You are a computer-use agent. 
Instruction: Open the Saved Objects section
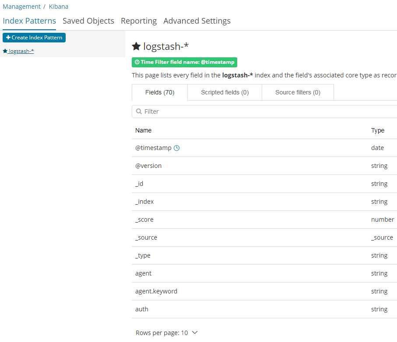coord(88,21)
